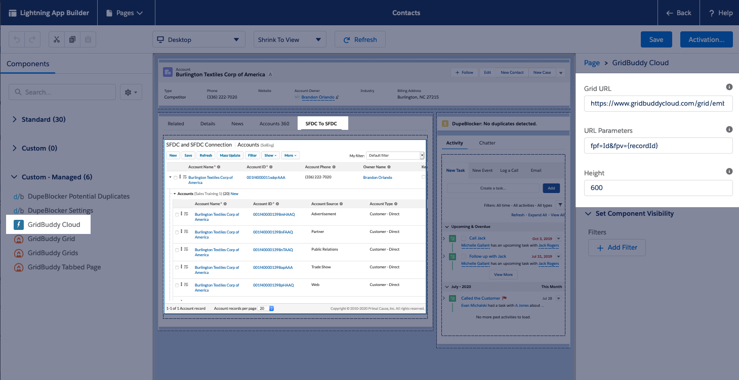
Task: Open the Show dropdown in grid
Action: tap(271, 156)
